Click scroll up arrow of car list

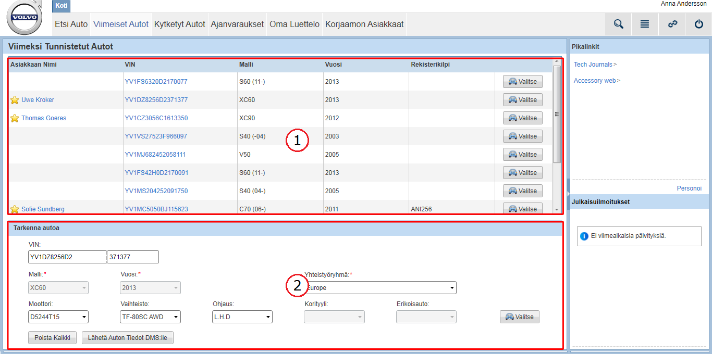(x=557, y=61)
